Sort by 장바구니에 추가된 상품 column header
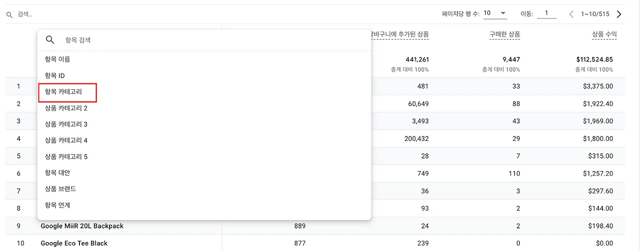 (x=399, y=34)
